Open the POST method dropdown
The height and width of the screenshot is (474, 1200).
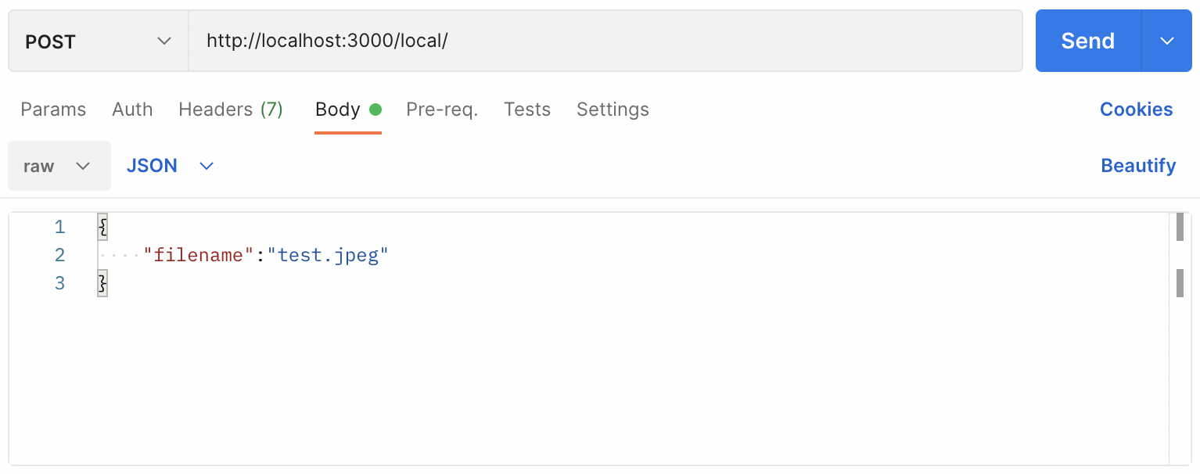pos(98,41)
